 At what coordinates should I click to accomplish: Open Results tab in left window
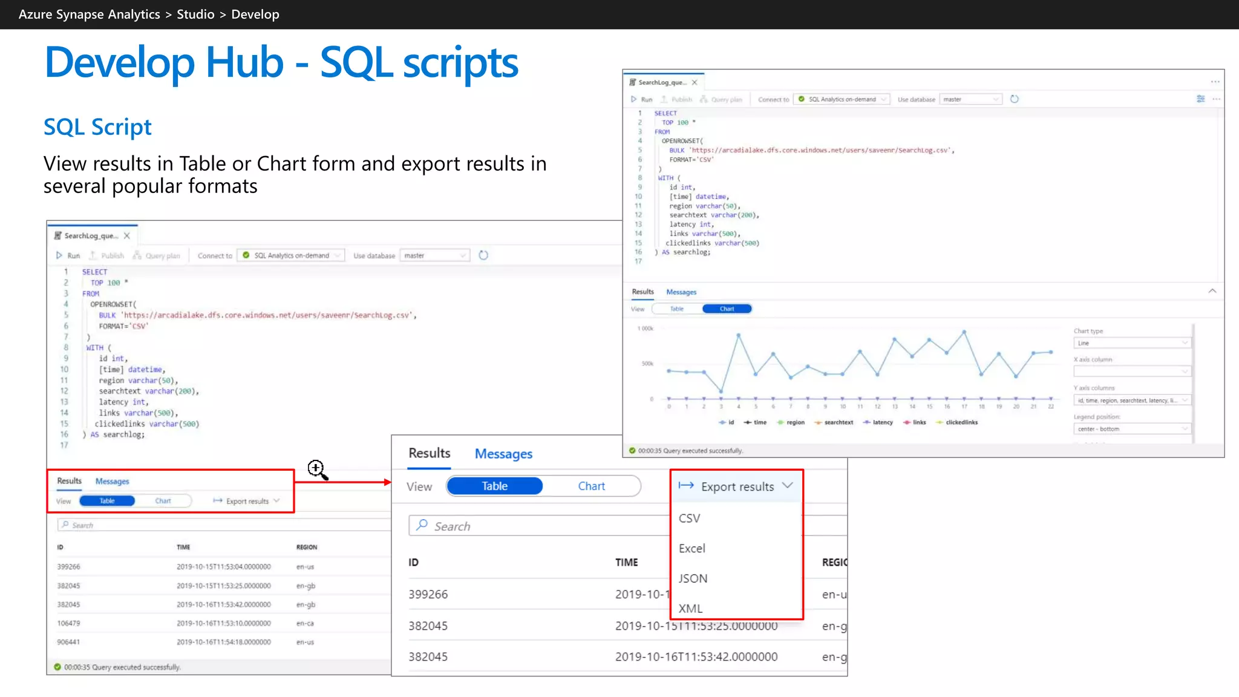coord(69,481)
